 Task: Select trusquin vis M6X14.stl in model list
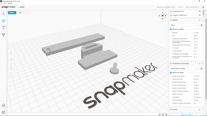pyautogui.click(x=180, y=15)
